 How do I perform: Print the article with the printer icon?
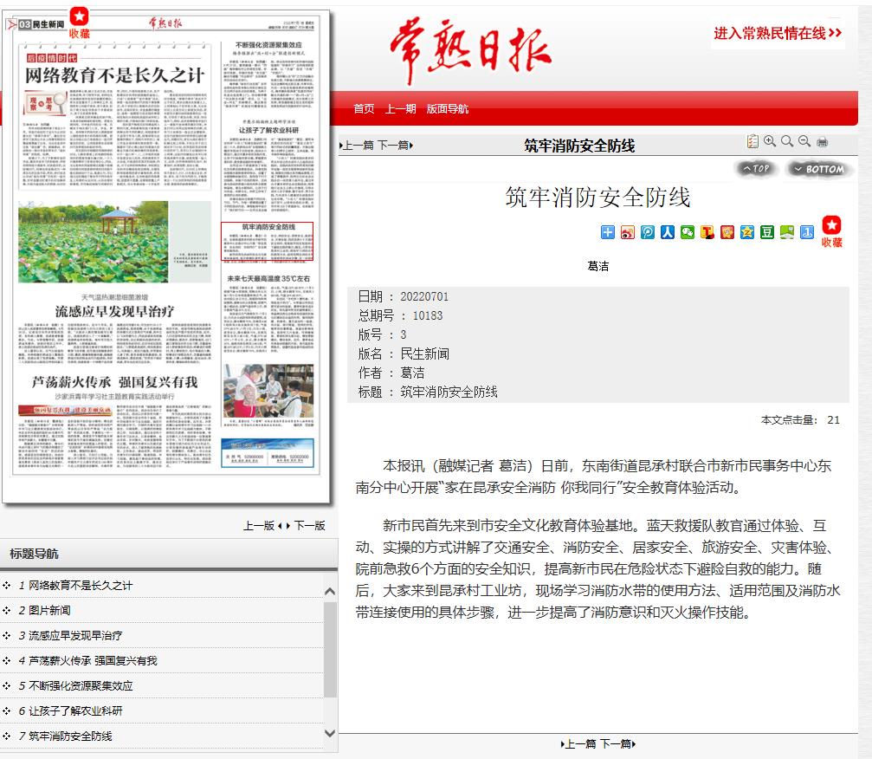pyautogui.click(x=822, y=142)
